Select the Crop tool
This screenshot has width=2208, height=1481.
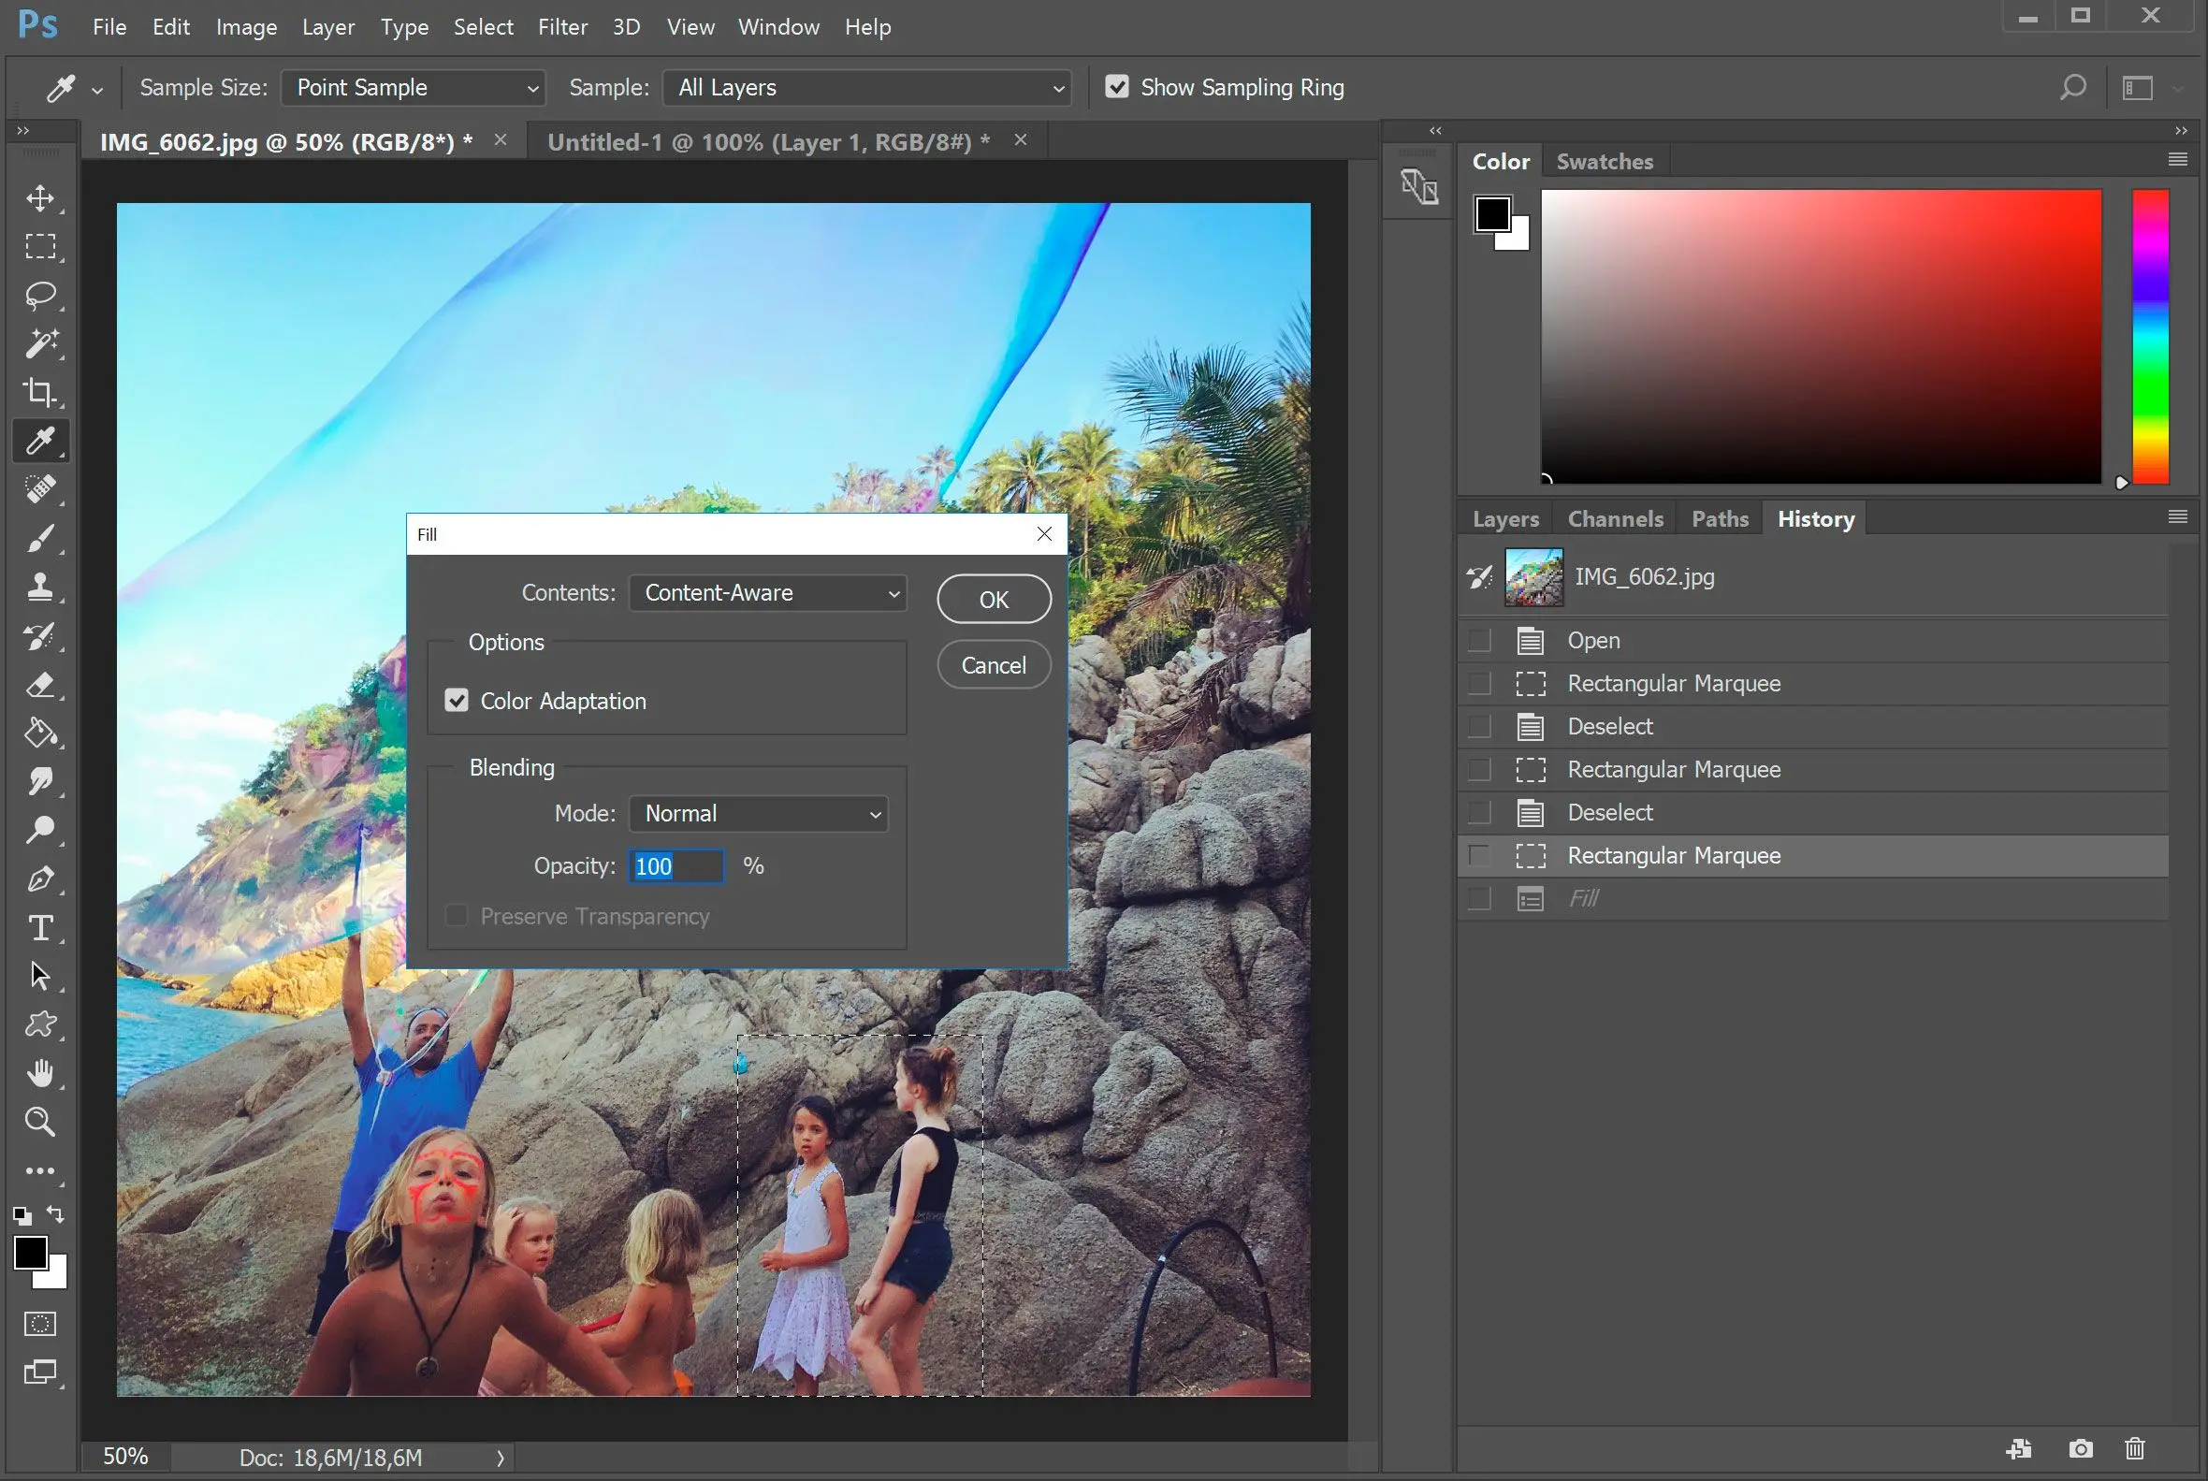tap(41, 392)
